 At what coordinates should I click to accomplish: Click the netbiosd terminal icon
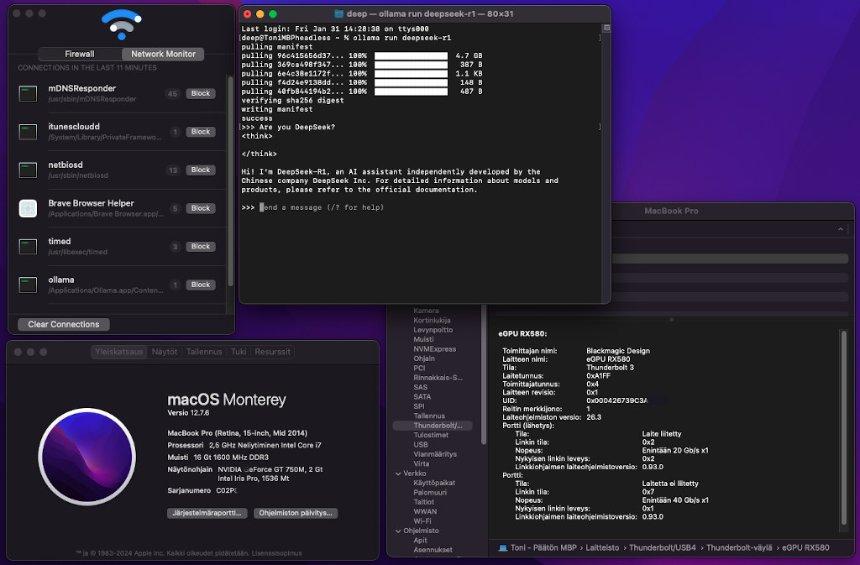click(29, 170)
